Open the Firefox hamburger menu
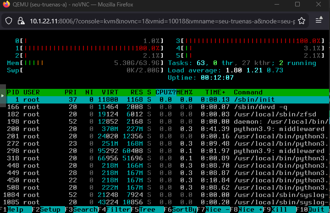This screenshot has height=213, width=330. pos(319,21)
